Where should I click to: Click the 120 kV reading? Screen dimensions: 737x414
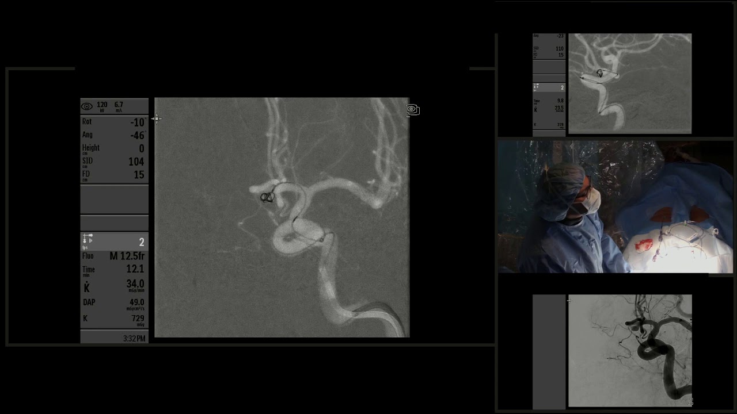click(102, 105)
